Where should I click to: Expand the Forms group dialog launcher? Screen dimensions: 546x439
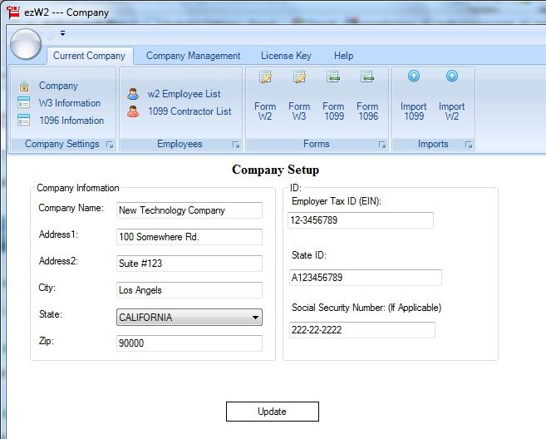tap(382, 145)
